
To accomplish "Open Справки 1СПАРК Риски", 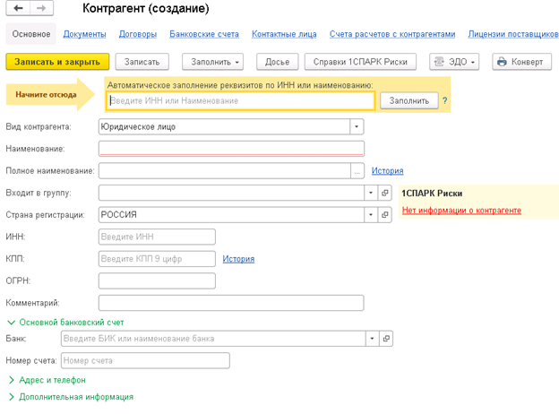I will tap(360, 62).
